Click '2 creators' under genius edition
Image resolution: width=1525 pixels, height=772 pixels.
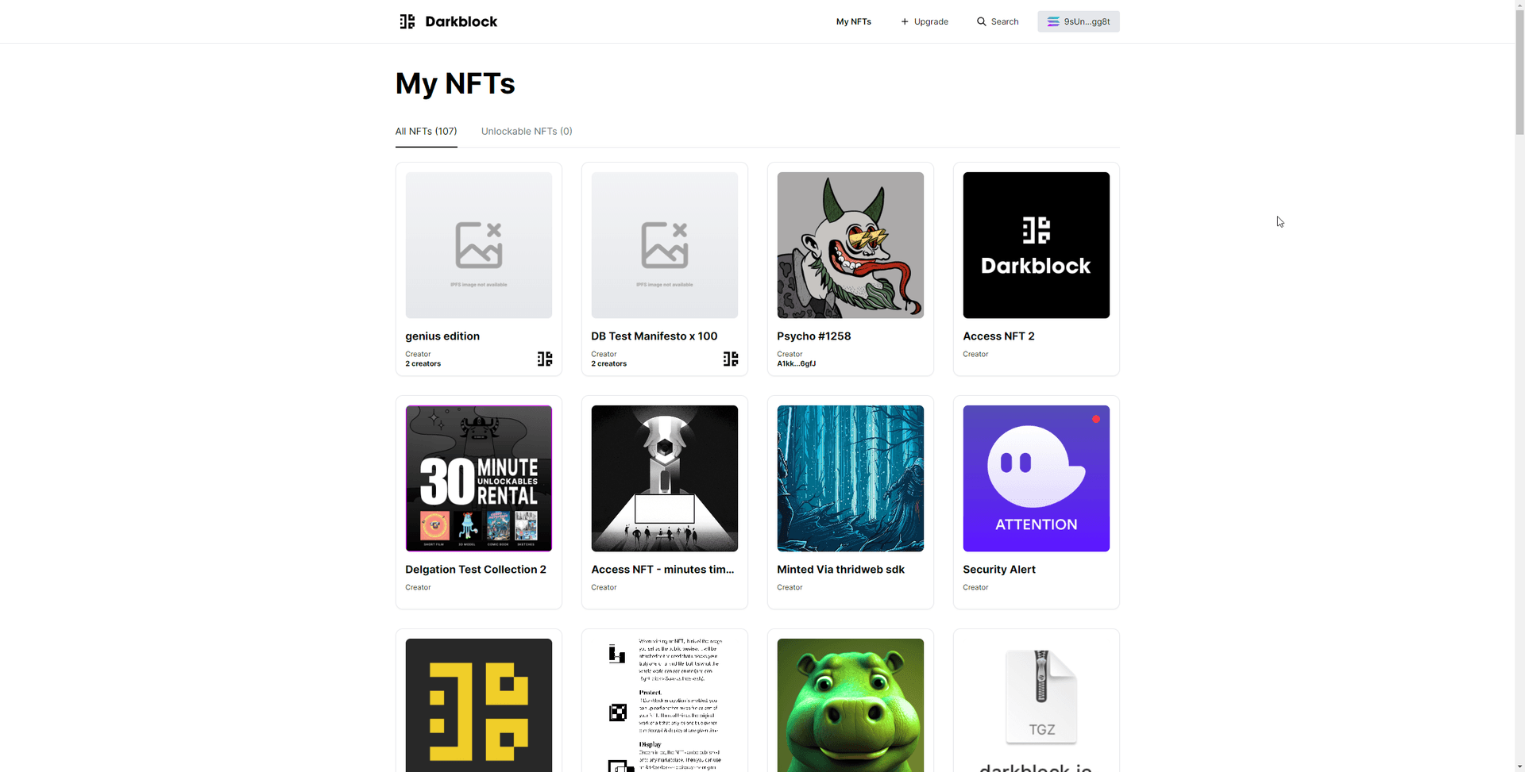coord(423,364)
